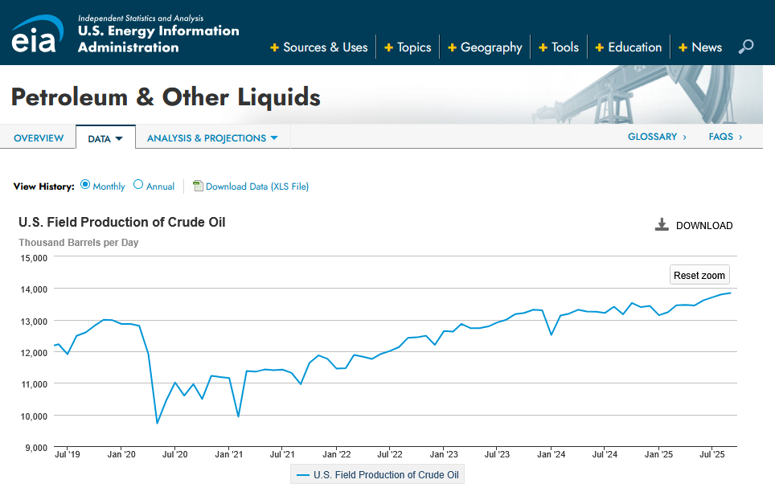This screenshot has width=775, height=496.
Task: Click the Jul '25 x-axis label
Action: point(711,454)
